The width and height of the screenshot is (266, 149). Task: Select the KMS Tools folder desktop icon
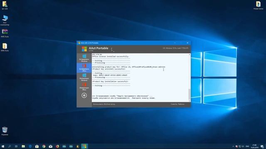pos(5,47)
